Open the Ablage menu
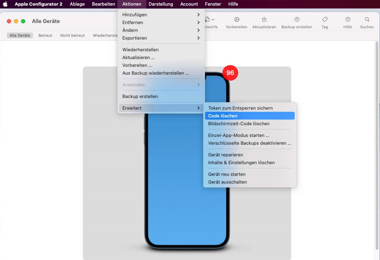Screen dimensions: 380x260 click(77, 4)
